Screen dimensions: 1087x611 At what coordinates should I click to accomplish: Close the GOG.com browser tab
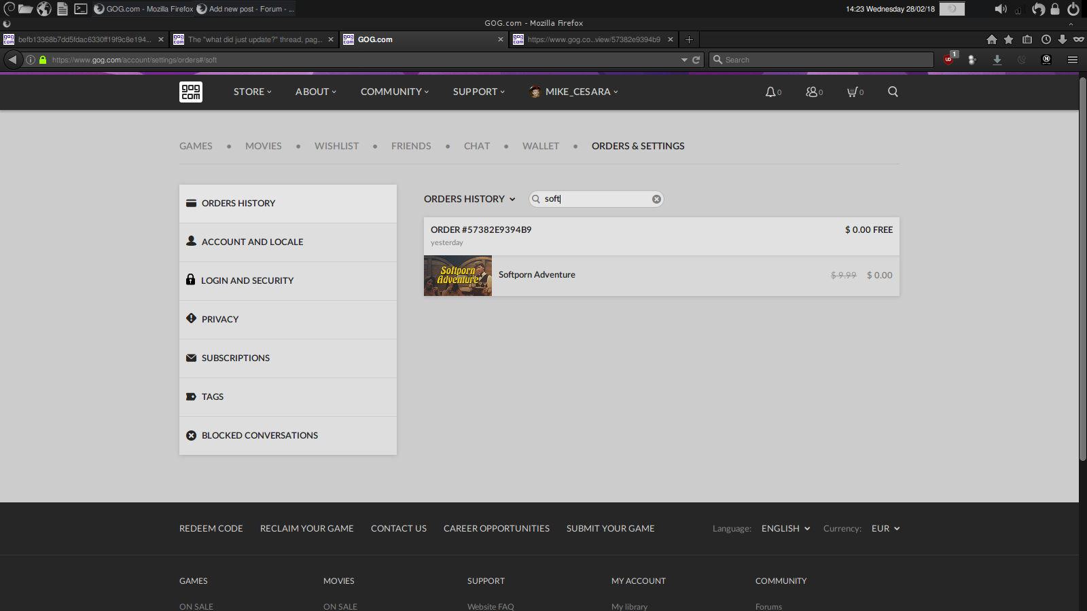click(x=501, y=39)
